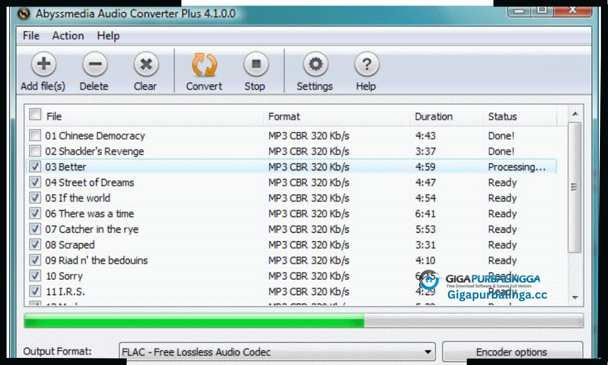Select the 04 Street of Dreams file name
608x365 pixels.
[x=90, y=182]
